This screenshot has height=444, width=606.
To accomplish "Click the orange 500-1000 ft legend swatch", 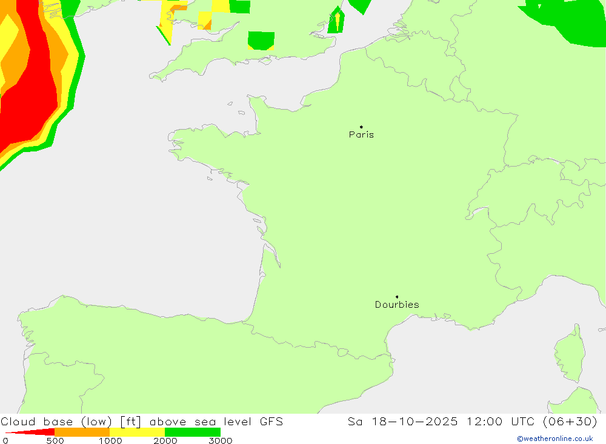I will click(x=82, y=432).
